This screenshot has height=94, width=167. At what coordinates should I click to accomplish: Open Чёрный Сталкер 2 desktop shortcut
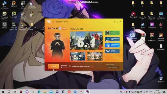pyautogui.click(x=23, y=16)
